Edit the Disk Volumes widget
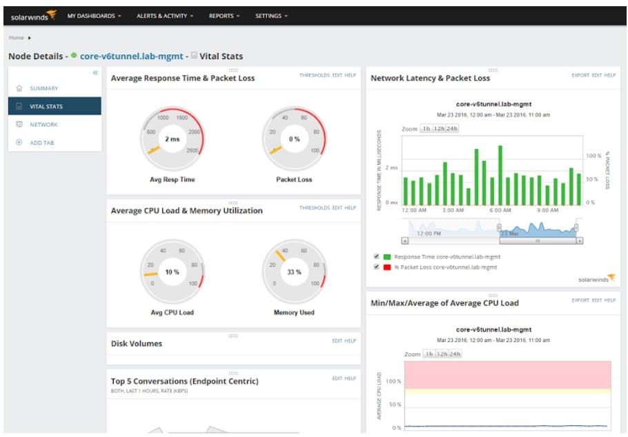The width and height of the screenshot is (628, 437). click(337, 341)
